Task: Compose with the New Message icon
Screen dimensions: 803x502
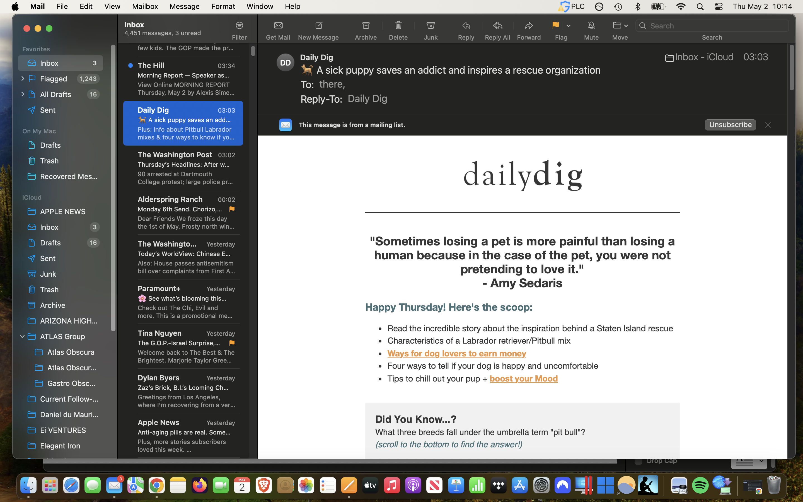Action: (318, 26)
